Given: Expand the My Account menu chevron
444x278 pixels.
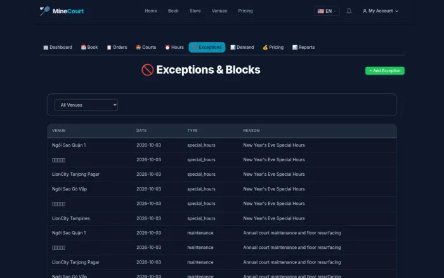Looking at the screenshot, I should 396,11.
